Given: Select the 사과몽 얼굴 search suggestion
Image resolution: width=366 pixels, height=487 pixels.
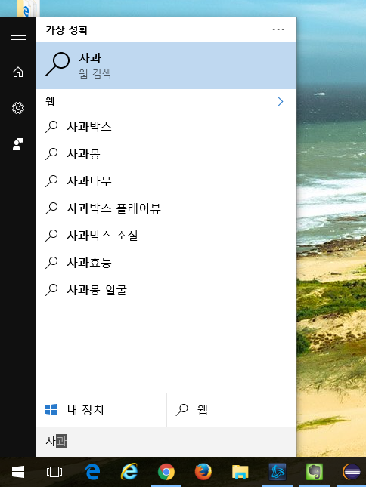Looking at the screenshot, I should pos(166,290).
